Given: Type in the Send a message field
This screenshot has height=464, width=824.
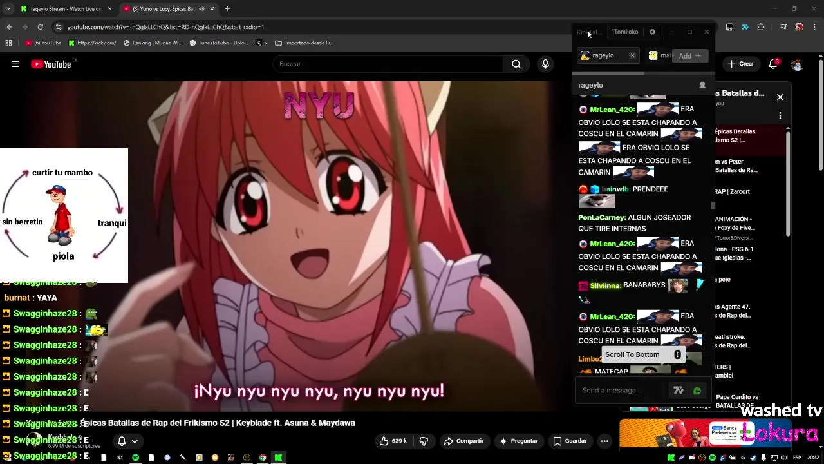Looking at the screenshot, I should (x=622, y=390).
